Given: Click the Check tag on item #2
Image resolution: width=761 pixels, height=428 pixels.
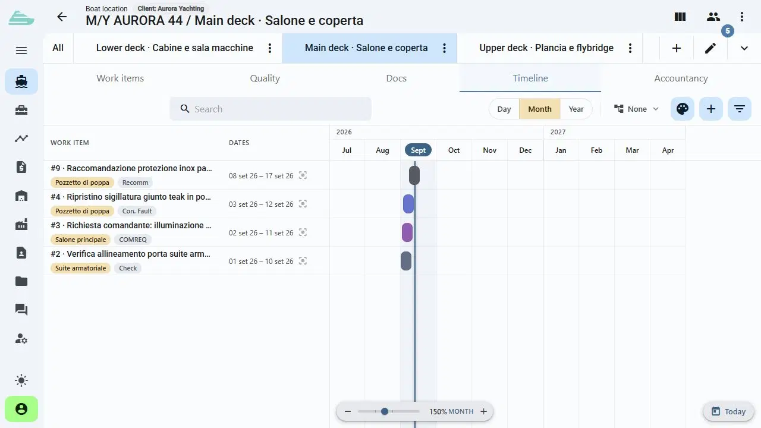Looking at the screenshot, I should click(x=128, y=268).
